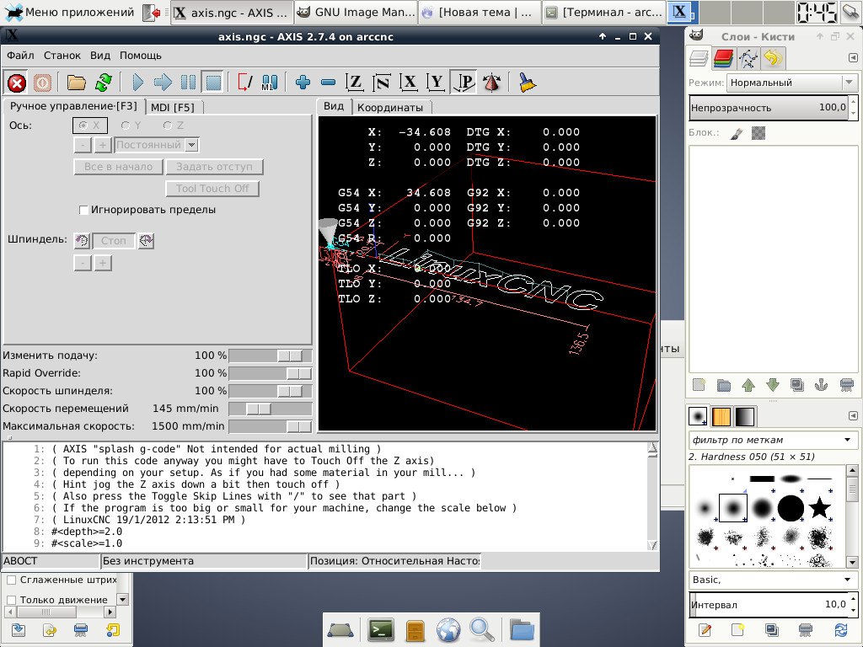Enable 'Игнорировать пределы' checkbox
Image resolution: width=863 pixels, height=647 pixels.
[x=83, y=210]
